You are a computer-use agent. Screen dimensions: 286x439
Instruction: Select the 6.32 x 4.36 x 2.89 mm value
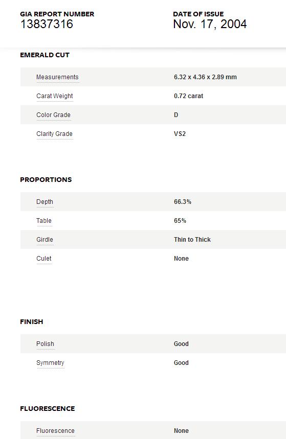tap(205, 77)
